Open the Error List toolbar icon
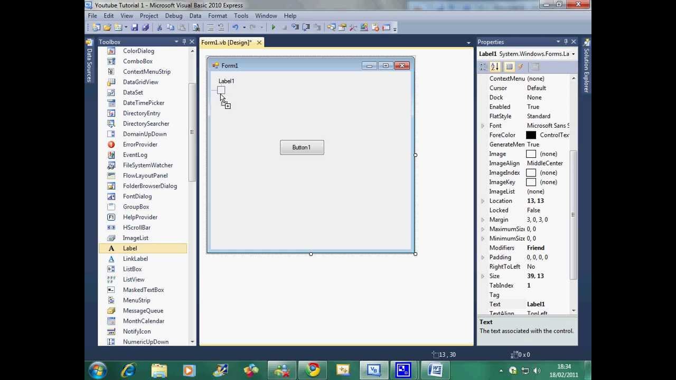This screenshot has width=676, height=380. coord(375,27)
